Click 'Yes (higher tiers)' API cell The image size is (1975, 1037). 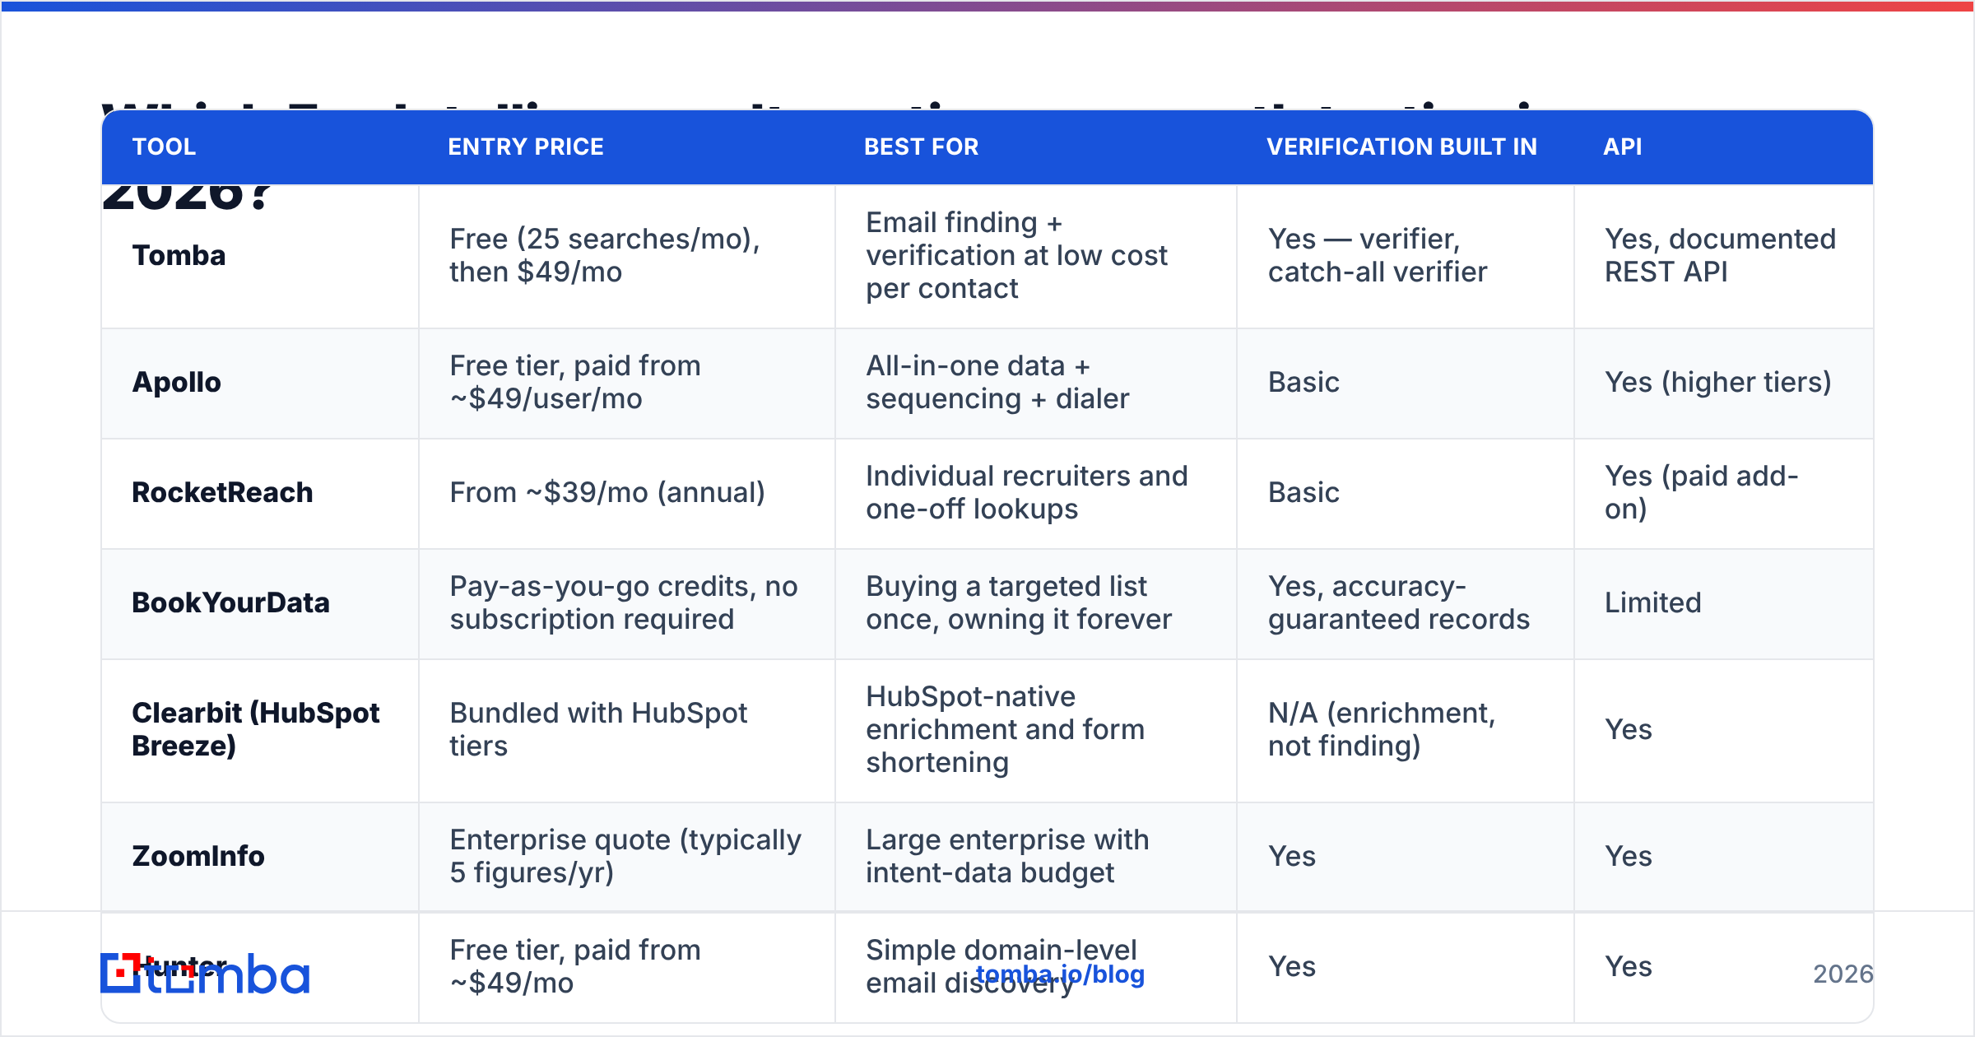[1724, 384]
